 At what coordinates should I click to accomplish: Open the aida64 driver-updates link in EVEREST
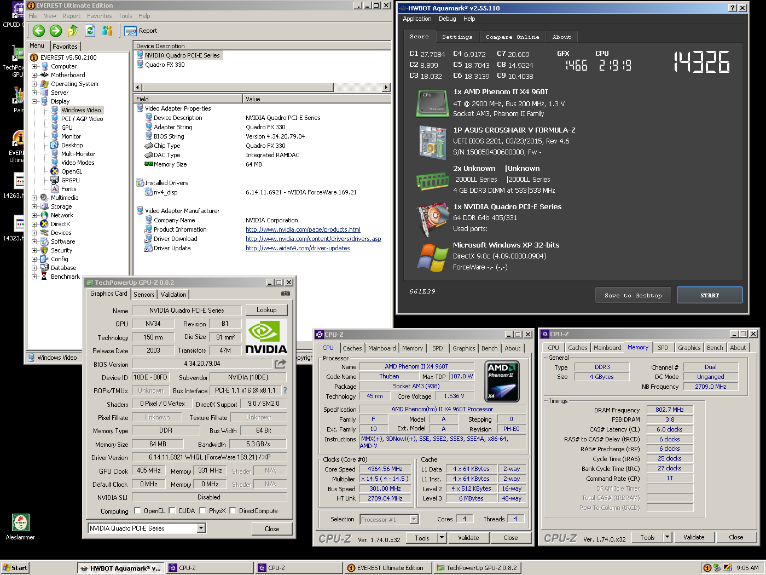click(298, 248)
